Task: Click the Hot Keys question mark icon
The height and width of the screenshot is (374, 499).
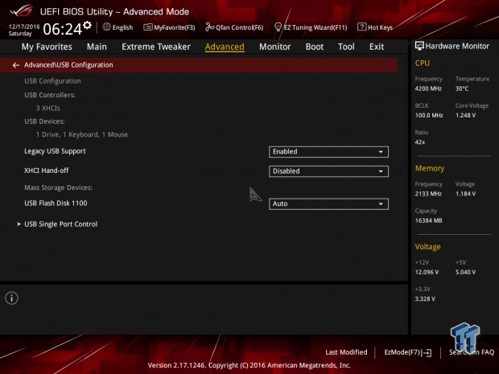Action: click(361, 27)
